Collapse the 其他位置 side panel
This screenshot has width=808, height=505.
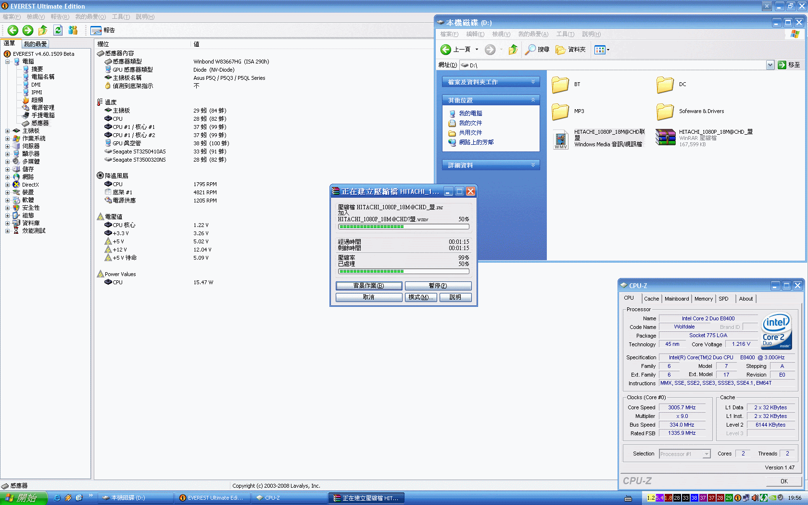coord(533,100)
